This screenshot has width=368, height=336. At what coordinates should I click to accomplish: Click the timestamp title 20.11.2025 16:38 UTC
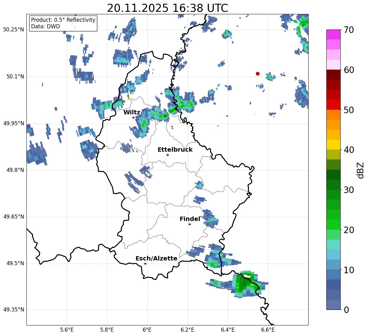[167, 8]
